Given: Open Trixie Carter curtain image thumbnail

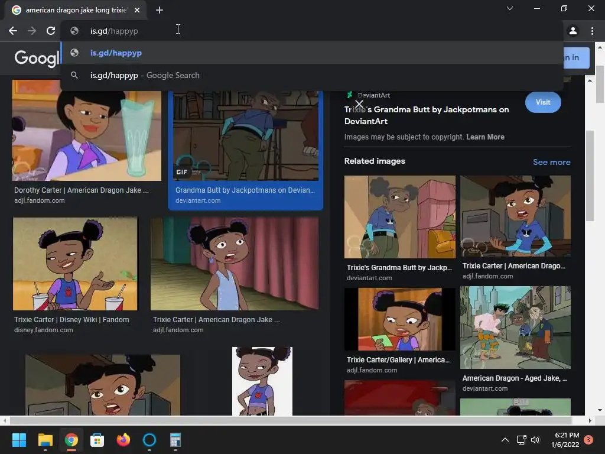Looking at the screenshot, I should pyautogui.click(x=234, y=264).
